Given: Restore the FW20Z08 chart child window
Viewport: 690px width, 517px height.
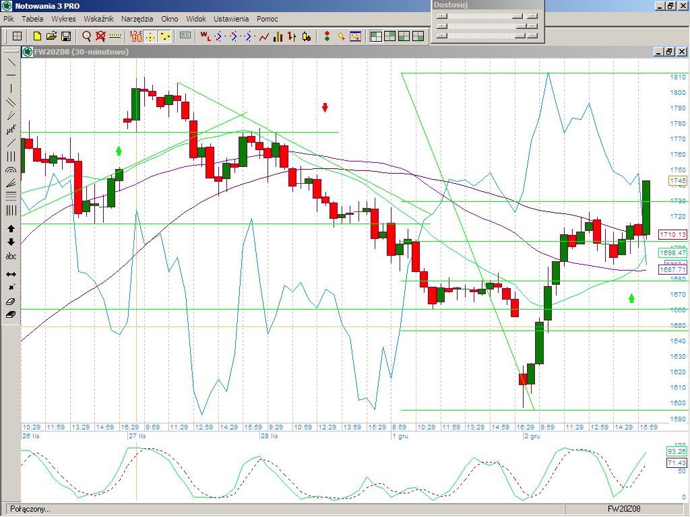Looking at the screenshot, I should 669,52.
